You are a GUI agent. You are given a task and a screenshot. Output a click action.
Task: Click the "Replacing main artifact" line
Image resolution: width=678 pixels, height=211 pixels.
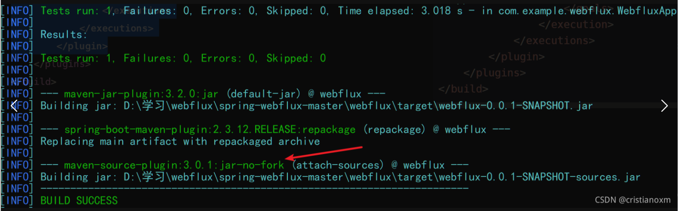[180, 141]
